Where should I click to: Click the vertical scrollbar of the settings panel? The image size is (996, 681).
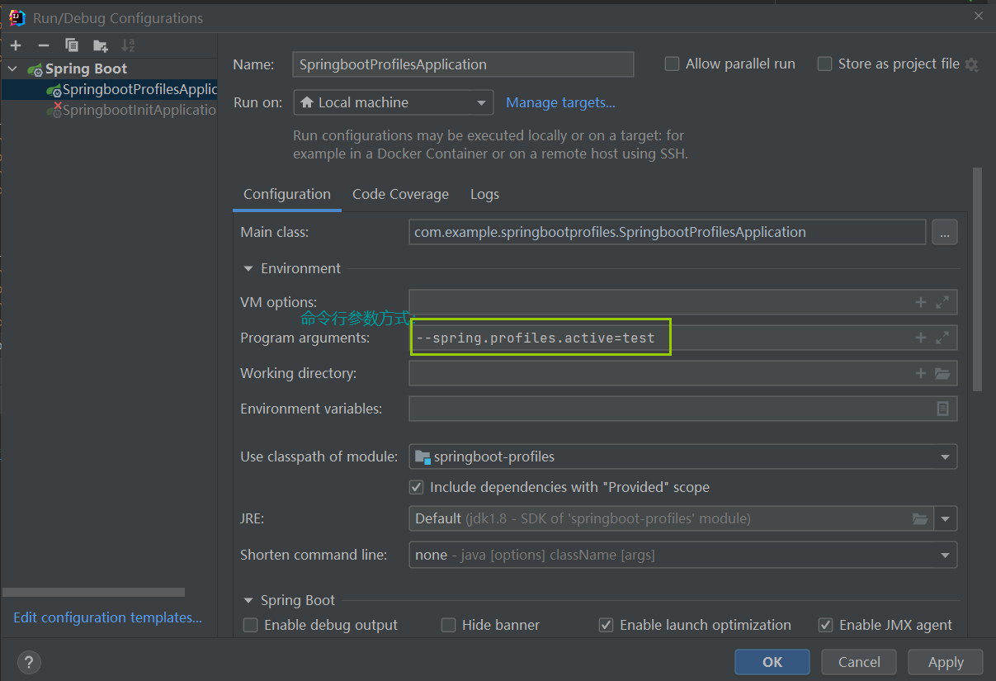coord(978,279)
